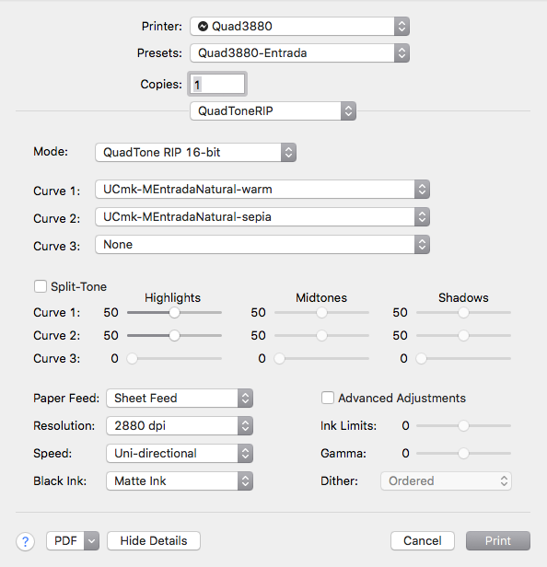Click the Curve 1 Highlights slider
Image resolution: width=547 pixels, height=567 pixels.
pyautogui.click(x=174, y=312)
